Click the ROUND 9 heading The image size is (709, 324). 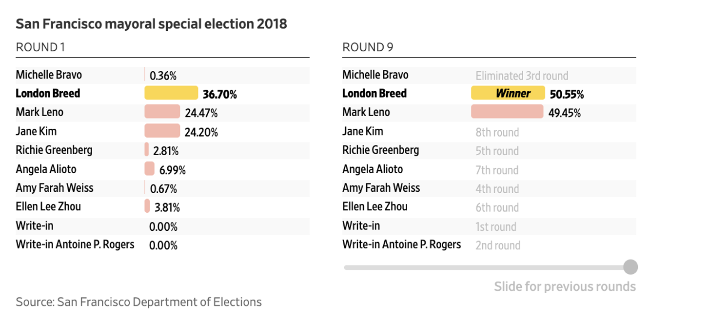coord(368,47)
